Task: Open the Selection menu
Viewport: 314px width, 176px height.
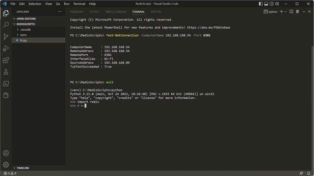Action: pos(35,4)
